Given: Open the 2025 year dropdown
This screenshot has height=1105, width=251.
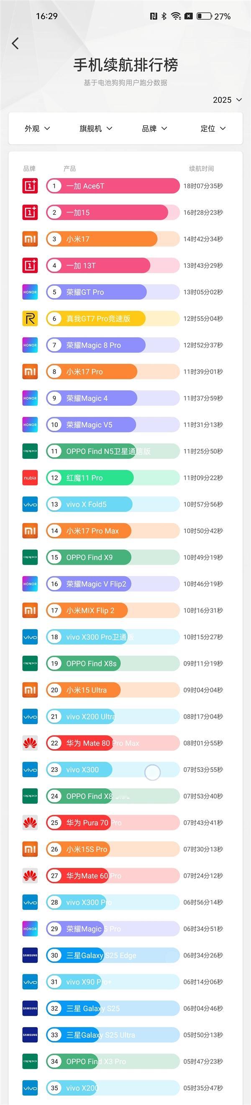Looking at the screenshot, I should click(x=227, y=100).
